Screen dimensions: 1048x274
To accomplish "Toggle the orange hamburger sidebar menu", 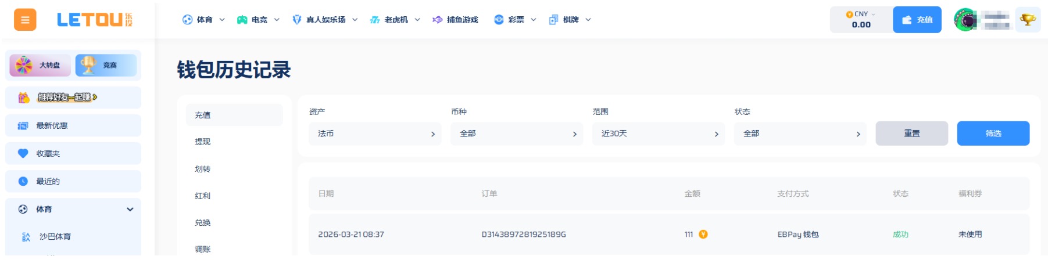I will (25, 20).
